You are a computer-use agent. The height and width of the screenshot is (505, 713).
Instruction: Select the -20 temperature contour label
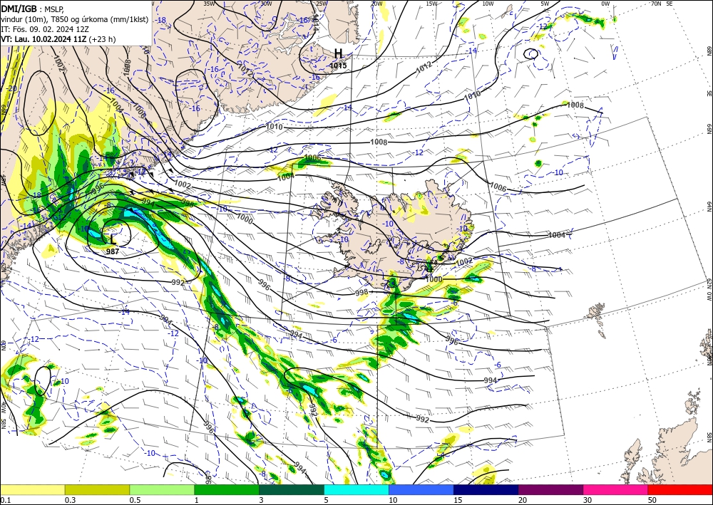[11, 88]
